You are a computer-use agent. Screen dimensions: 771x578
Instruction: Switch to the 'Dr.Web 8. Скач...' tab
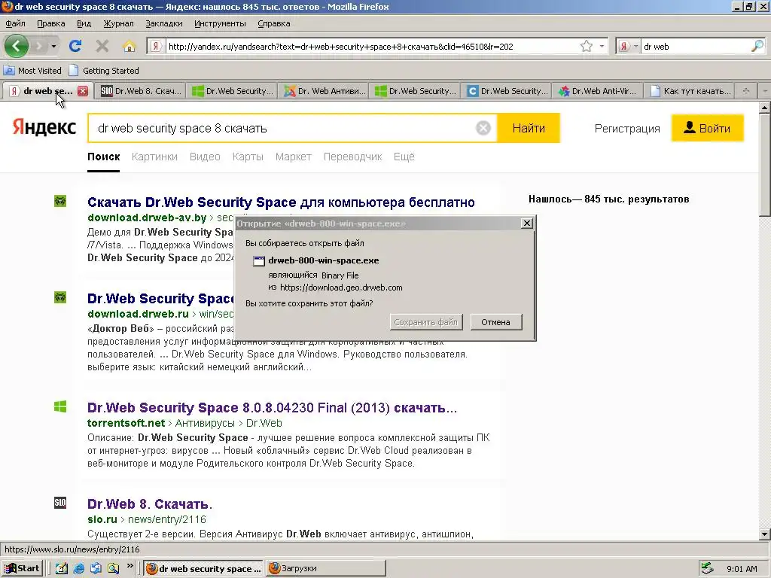[140, 91]
